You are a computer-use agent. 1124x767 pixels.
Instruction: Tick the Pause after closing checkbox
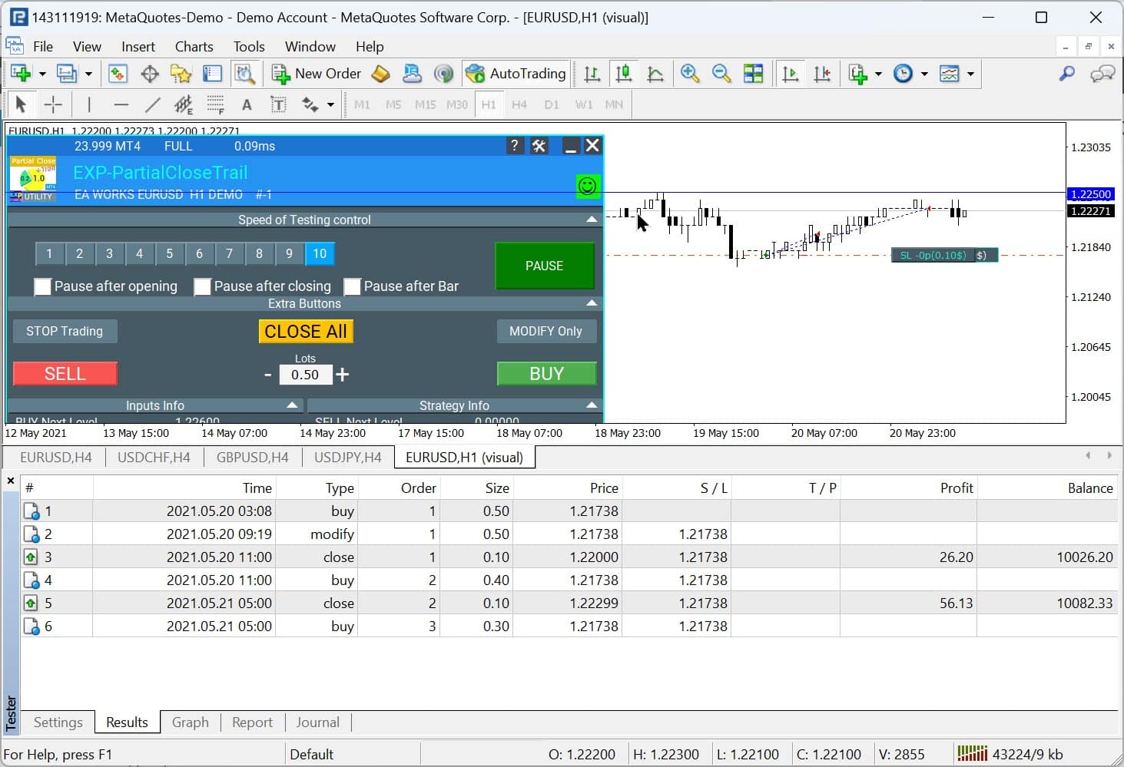(x=203, y=286)
